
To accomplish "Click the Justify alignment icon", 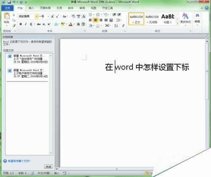I will tap(106, 20).
